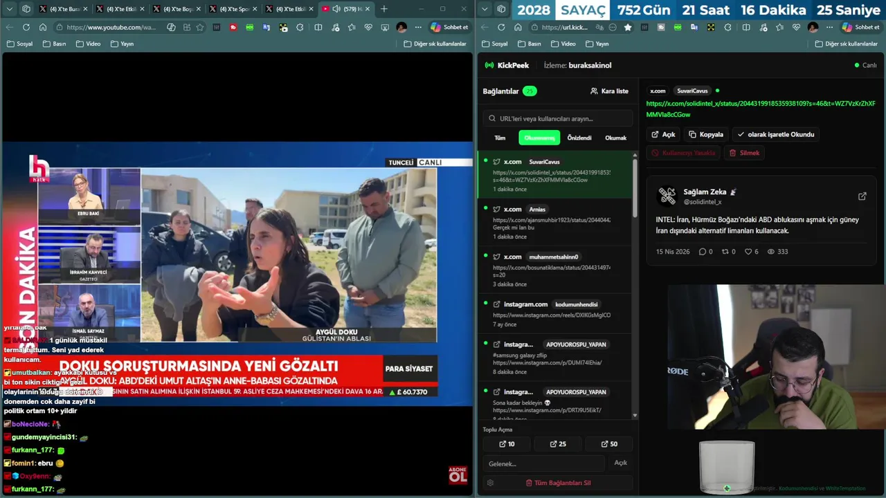886x498 pixels.
Task: Open tab actions chevron in right browser
Action: click(485, 9)
